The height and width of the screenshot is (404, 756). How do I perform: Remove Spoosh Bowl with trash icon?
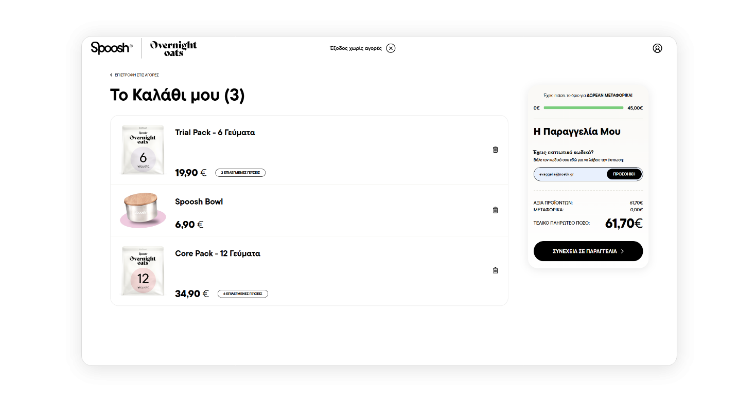pos(495,210)
